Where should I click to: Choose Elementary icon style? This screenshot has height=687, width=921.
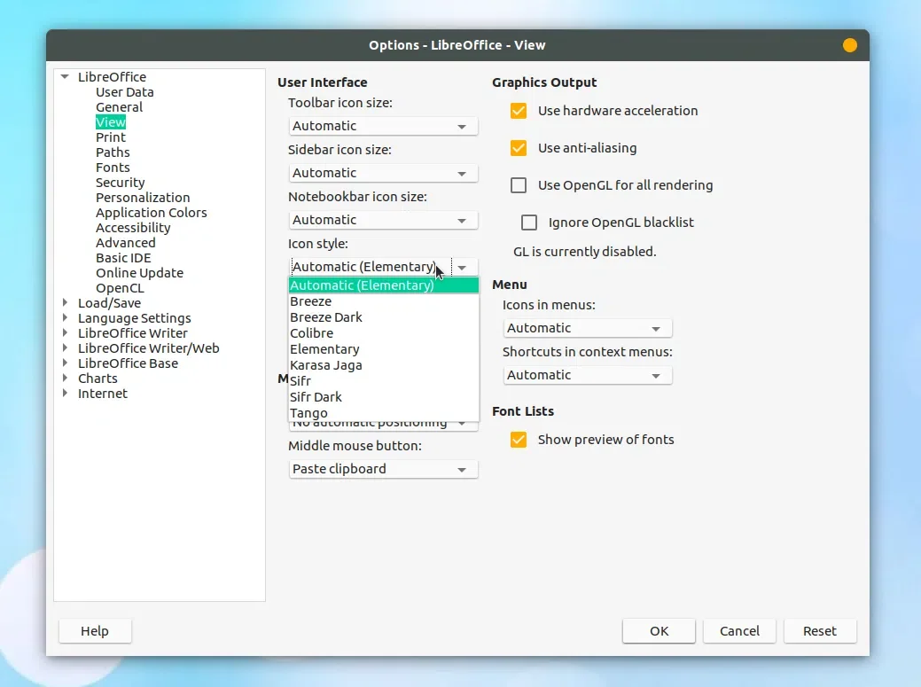coord(384,349)
